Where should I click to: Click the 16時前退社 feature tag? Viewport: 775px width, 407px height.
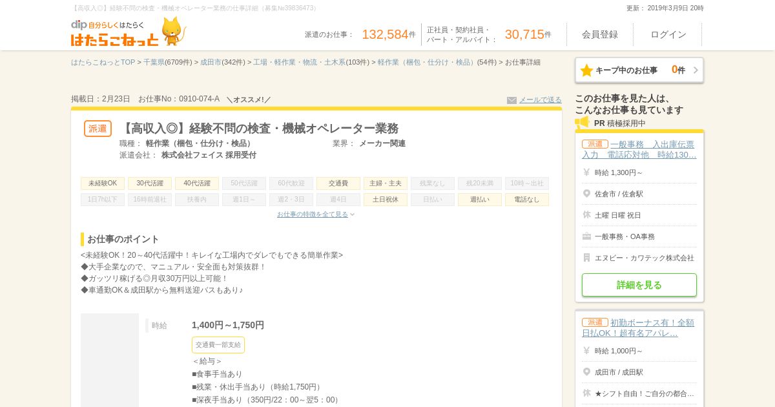[x=150, y=200]
